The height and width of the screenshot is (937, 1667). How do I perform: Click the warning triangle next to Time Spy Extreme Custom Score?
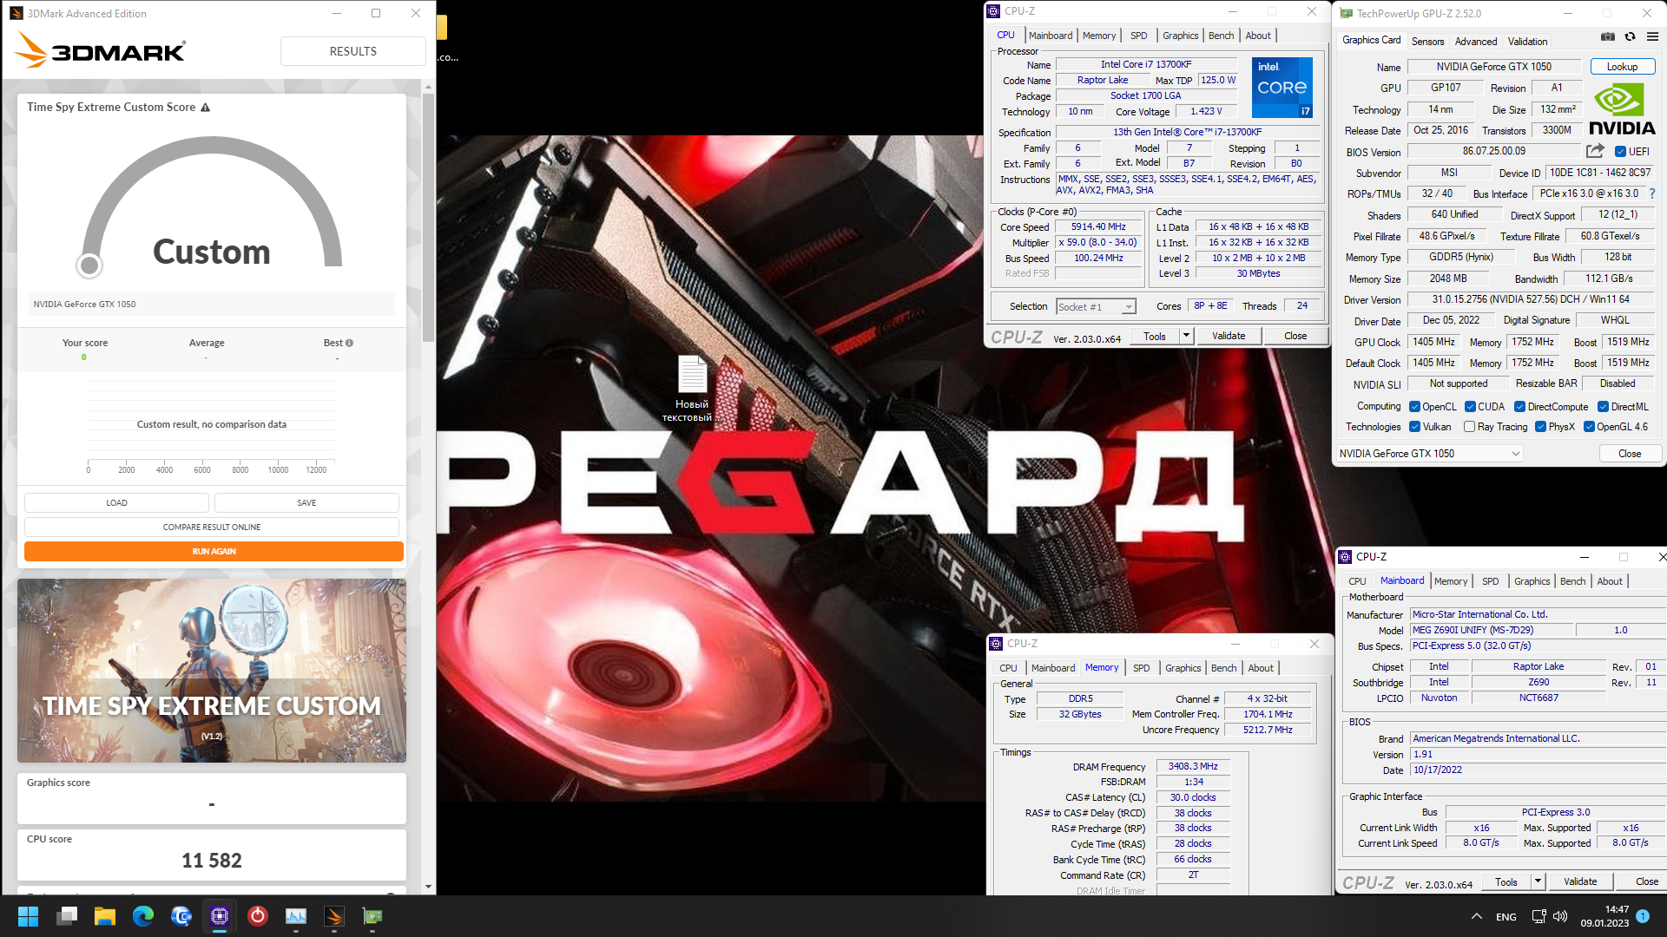tap(206, 108)
